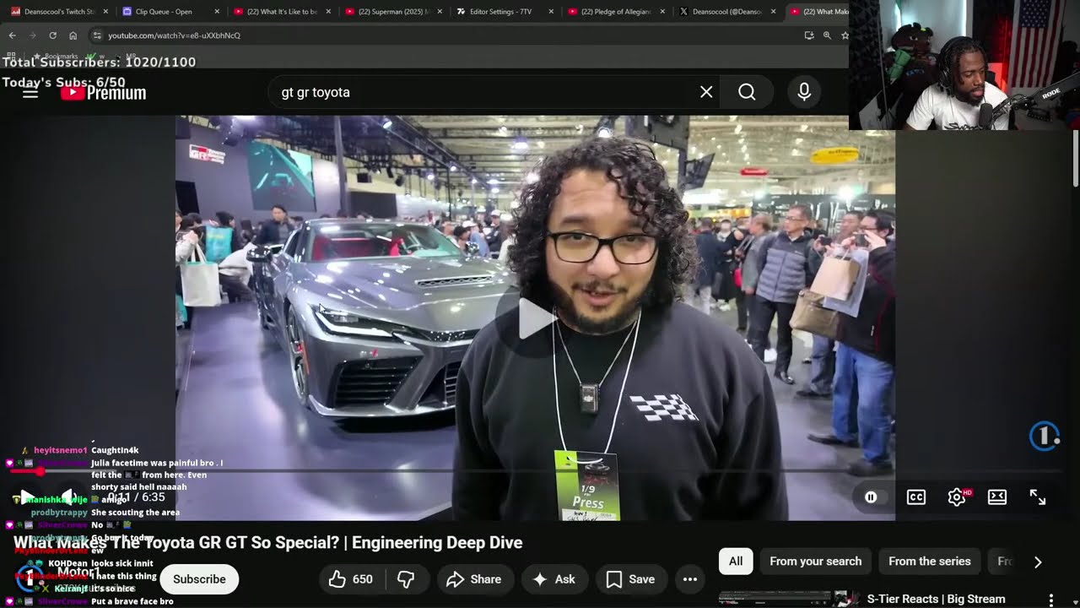Image resolution: width=1080 pixels, height=608 pixels.
Task: Click chat username 'heyitsnemo1'
Action: coord(61,450)
